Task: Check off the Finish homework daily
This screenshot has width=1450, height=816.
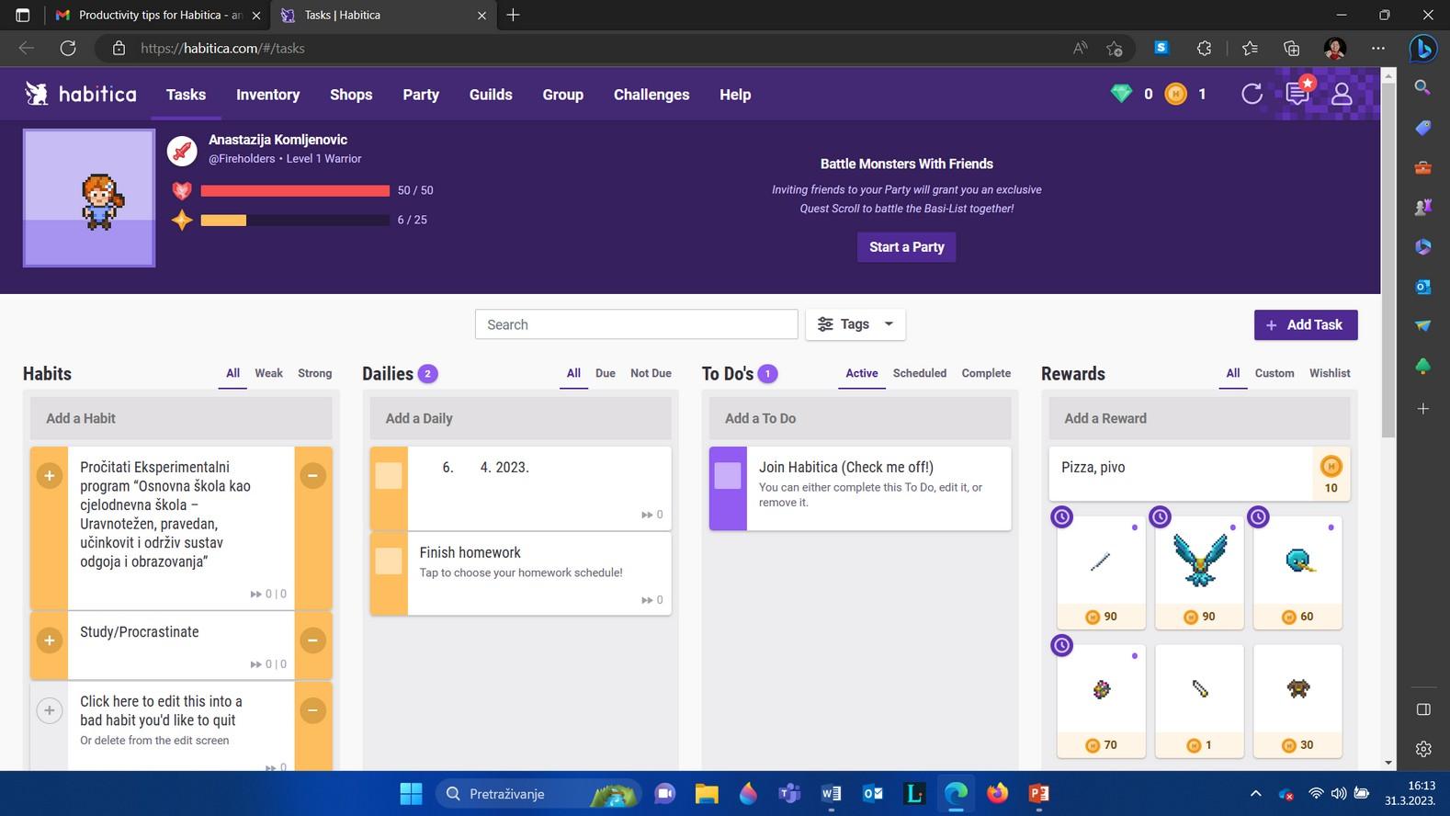Action: pos(389,561)
